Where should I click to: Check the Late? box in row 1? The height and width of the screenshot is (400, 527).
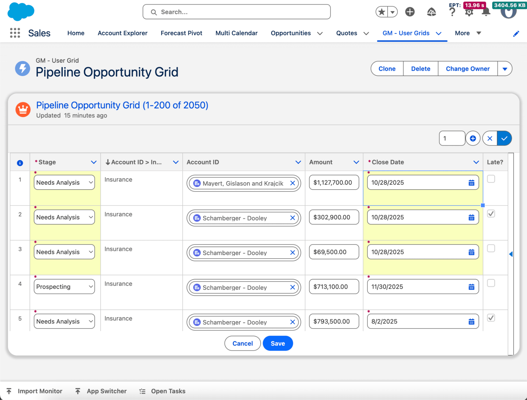(491, 179)
